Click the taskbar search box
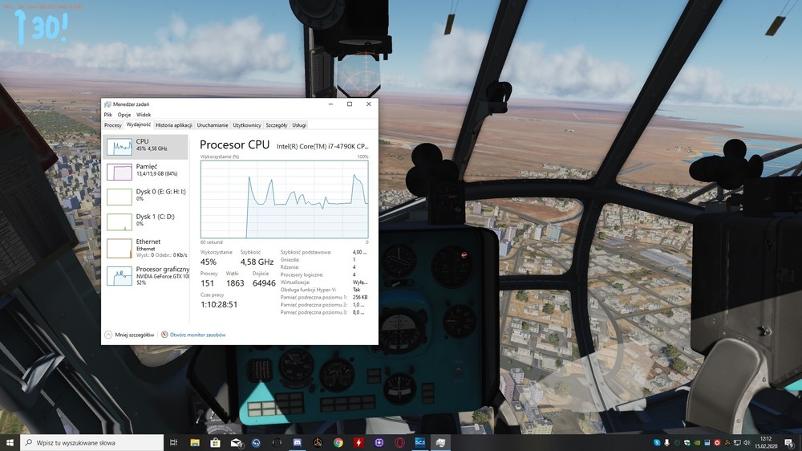This screenshot has height=451, width=802. [x=92, y=442]
